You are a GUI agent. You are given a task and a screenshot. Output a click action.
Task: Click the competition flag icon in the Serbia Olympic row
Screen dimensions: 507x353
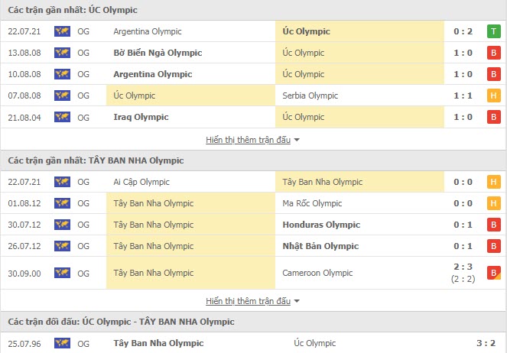click(62, 96)
